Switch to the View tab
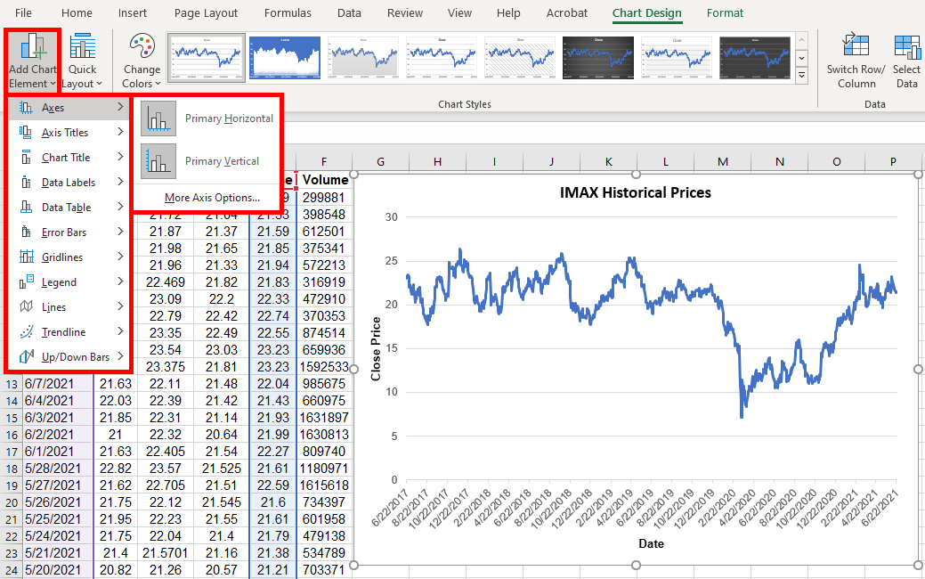The height and width of the screenshot is (579, 925). pyautogui.click(x=459, y=13)
